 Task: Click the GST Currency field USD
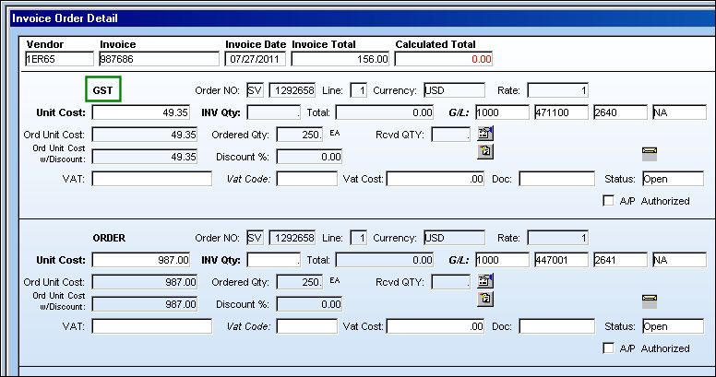pos(454,90)
